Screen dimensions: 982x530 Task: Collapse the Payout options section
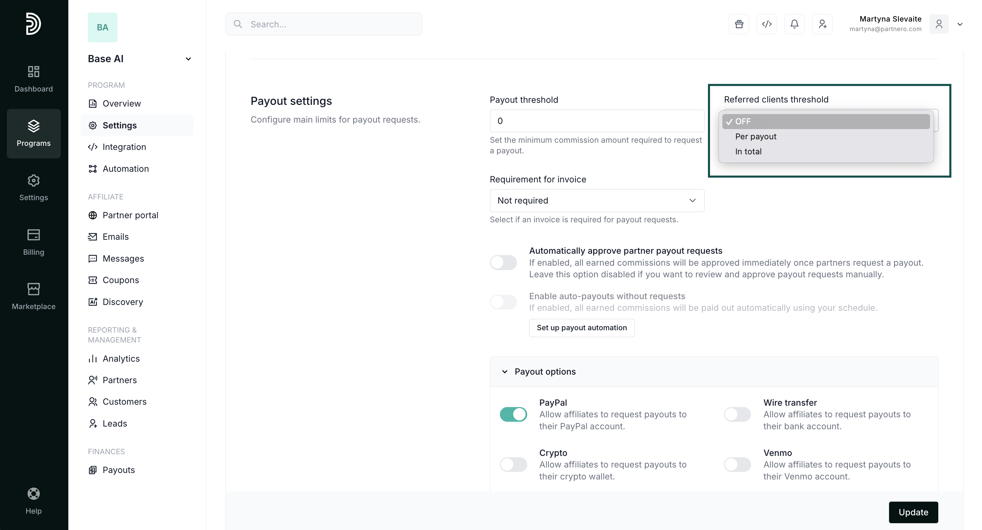coord(505,372)
